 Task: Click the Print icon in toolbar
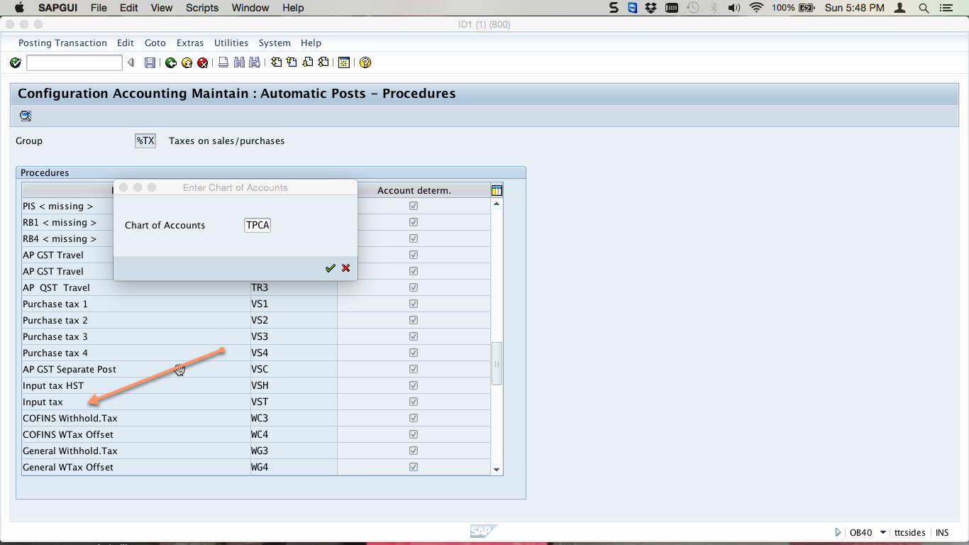[223, 63]
